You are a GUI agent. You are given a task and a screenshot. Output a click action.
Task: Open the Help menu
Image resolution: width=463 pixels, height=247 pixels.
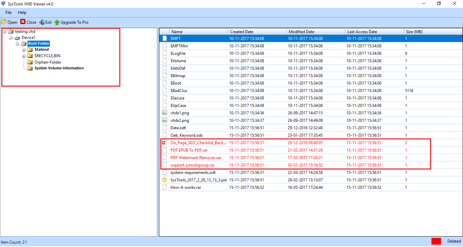pyautogui.click(x=22, y=13)
